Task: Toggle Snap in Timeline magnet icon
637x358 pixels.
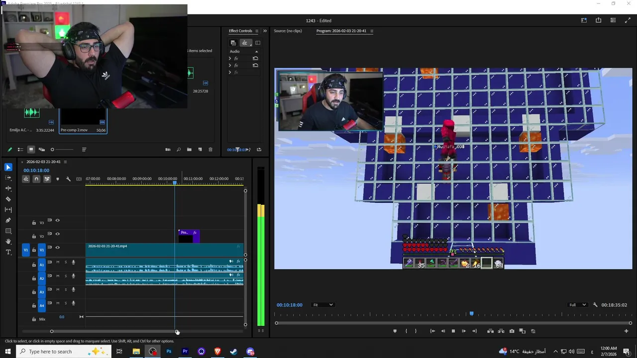Action: (x=36, y=179)
